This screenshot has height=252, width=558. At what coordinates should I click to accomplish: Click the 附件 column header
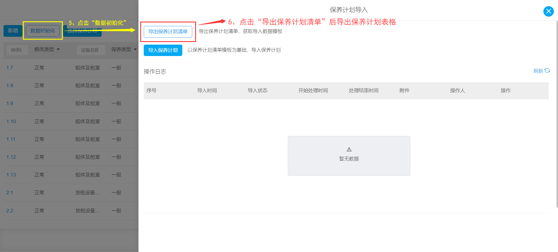pyautogui.click(x=404, y=90)
